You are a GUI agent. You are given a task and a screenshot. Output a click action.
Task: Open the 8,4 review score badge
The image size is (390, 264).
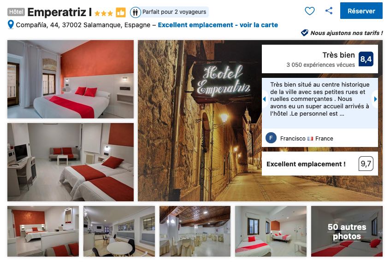click(x=366, y=59)
